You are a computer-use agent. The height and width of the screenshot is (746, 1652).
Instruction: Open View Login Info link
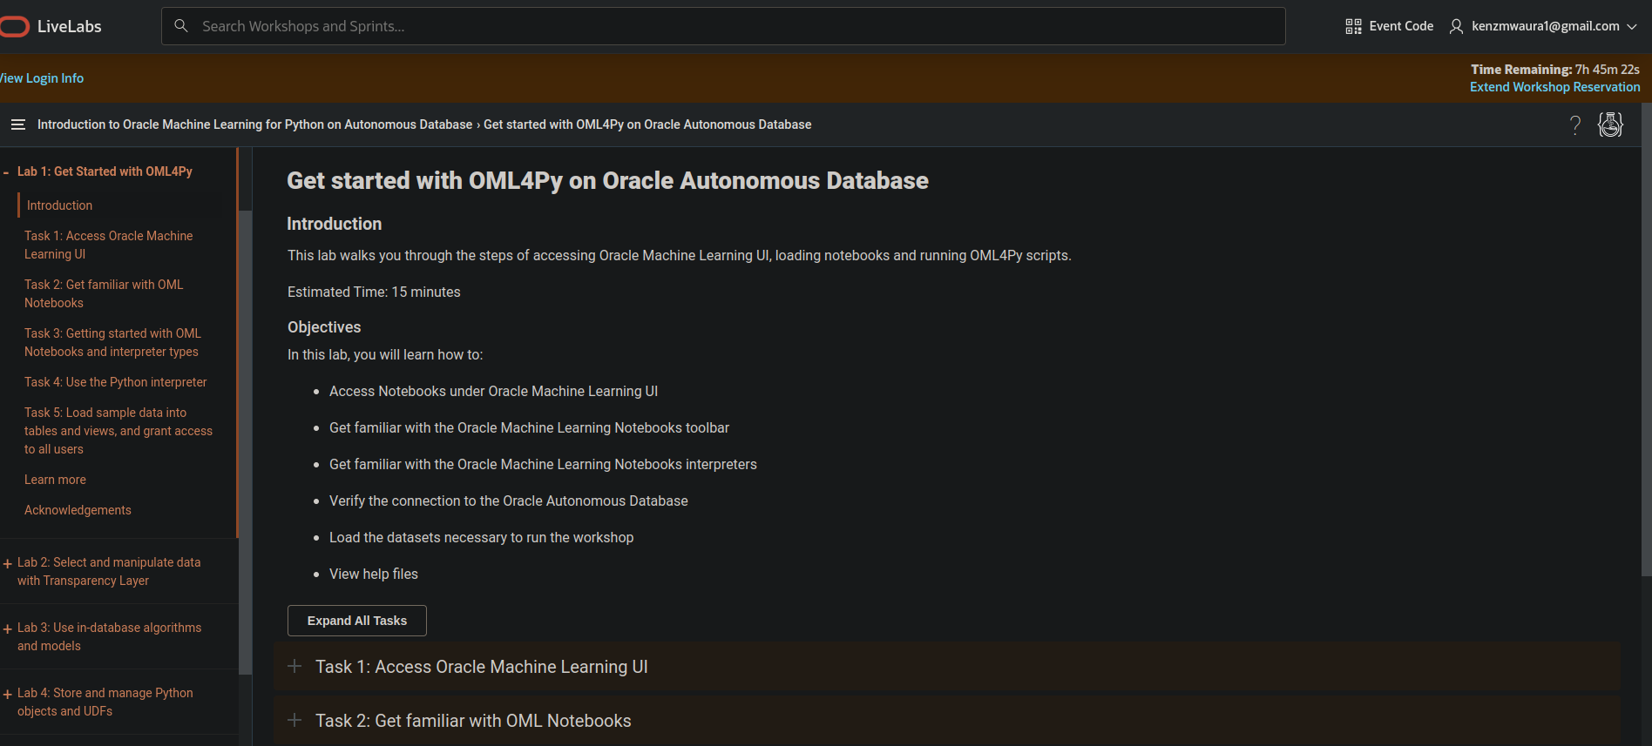(x=42, y=78)
